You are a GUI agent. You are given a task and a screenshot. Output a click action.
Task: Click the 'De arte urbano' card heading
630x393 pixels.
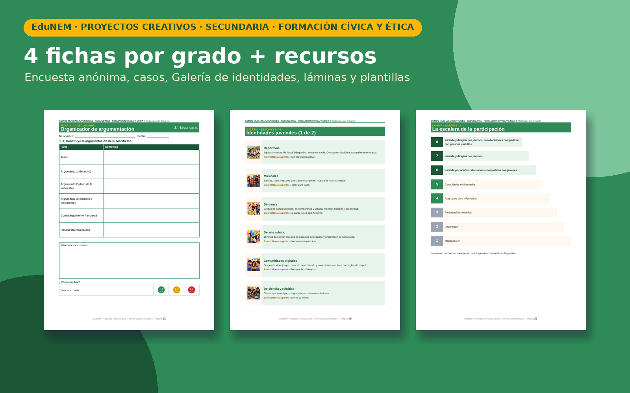tap(274, 232)
